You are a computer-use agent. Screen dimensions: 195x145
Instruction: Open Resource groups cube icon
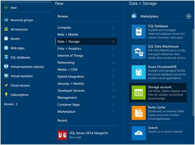click(6, 20)
